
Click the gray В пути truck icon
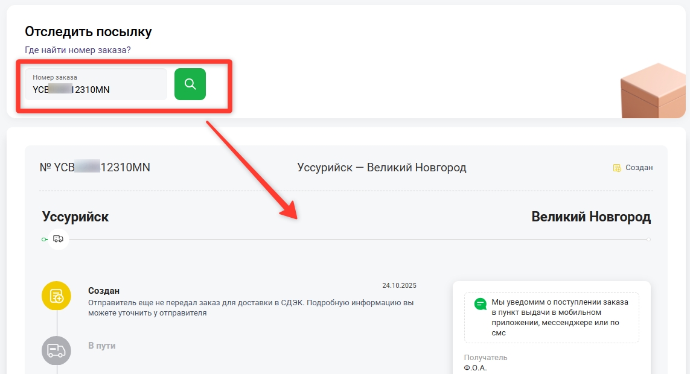coord(56,350)
